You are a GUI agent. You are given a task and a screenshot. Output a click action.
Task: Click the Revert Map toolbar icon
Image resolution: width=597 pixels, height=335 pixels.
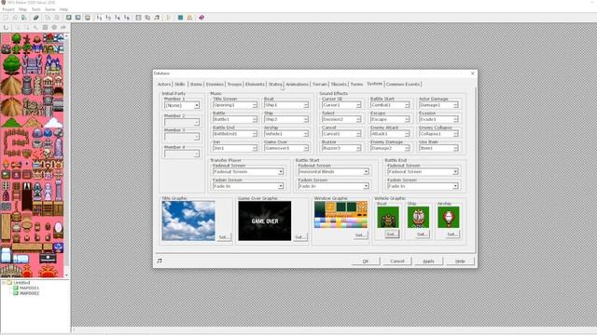(x=57, y=18)
